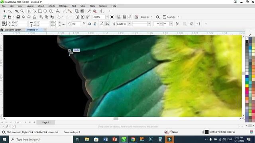This screenshot has height=143, width=255.
Task: Save the document with floppy icon
Action: point(18,17)
